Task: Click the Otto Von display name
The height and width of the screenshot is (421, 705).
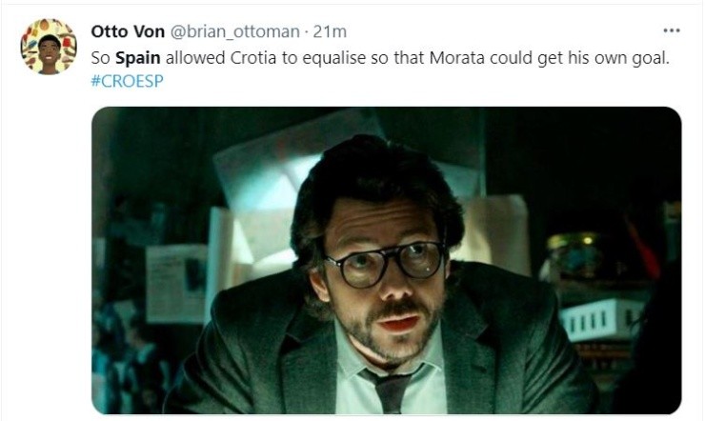Action: click(128, 31)
